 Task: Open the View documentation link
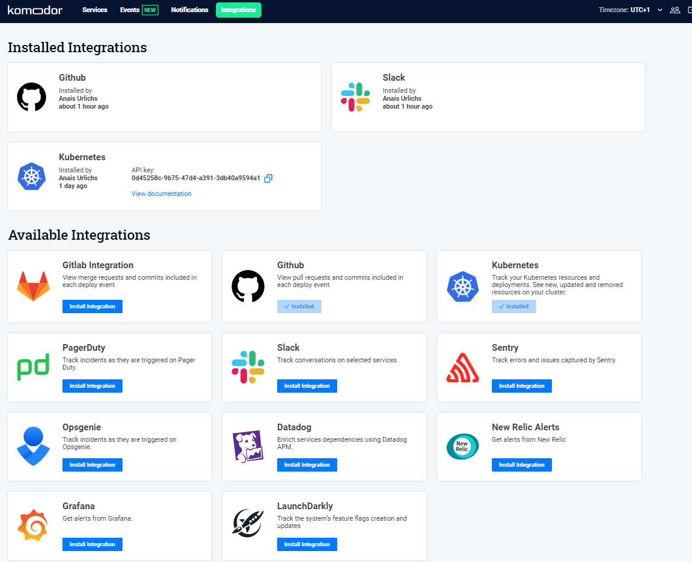tap(161, 194)
